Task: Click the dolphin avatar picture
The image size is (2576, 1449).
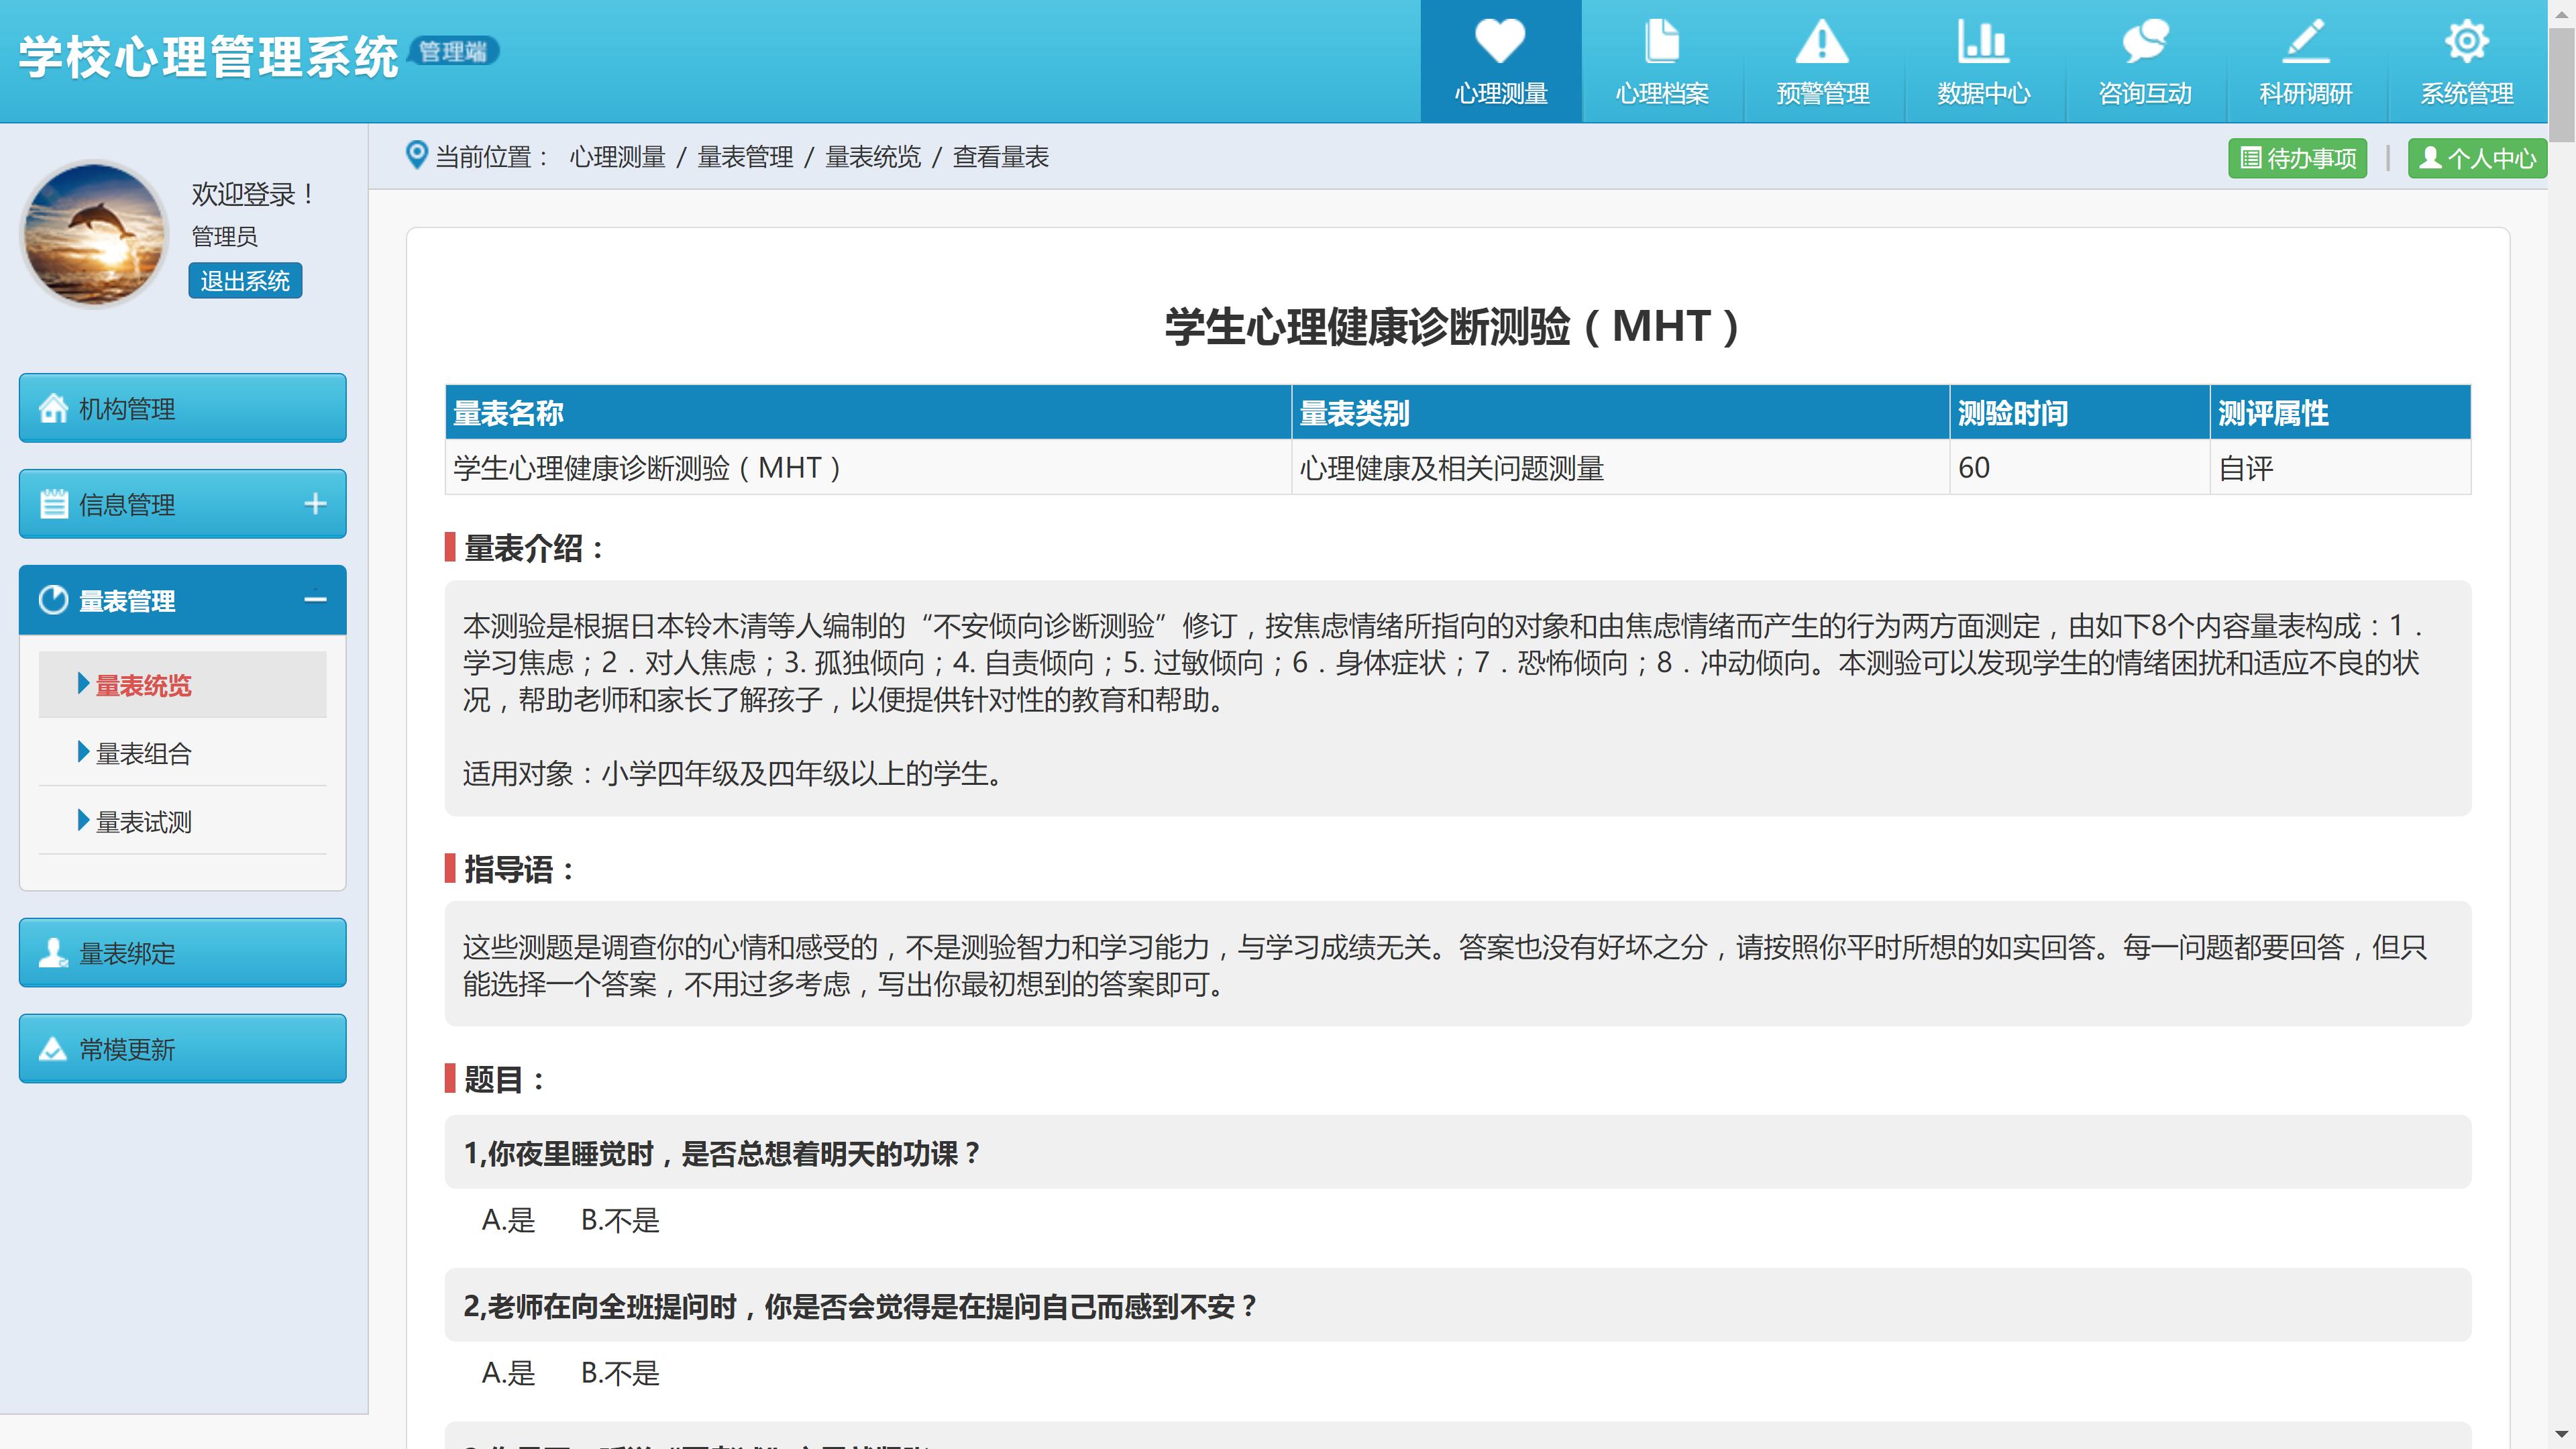Action: (x=95, y=235)
